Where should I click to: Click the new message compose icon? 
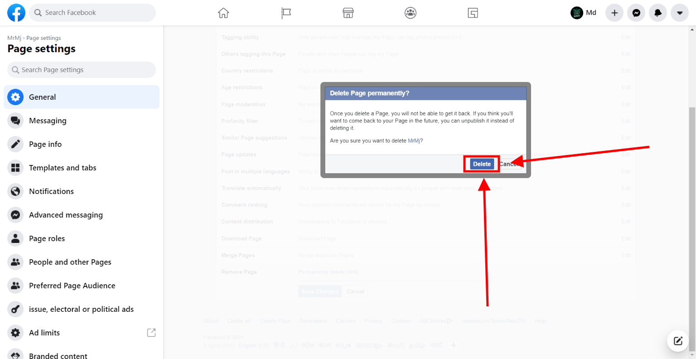coord(678,341)
